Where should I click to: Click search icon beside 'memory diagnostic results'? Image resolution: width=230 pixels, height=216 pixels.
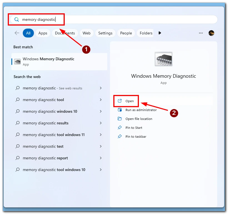[17, 123]
